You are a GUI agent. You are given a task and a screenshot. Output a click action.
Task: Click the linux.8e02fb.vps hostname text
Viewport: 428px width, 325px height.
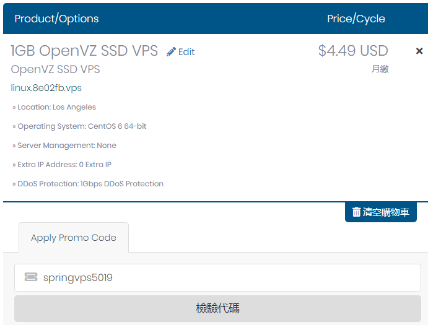point(46,88)
